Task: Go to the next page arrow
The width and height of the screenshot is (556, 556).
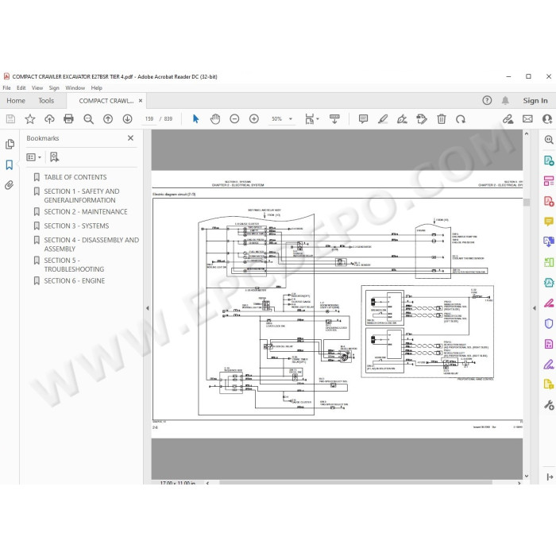Action: [x=127, y=119]
